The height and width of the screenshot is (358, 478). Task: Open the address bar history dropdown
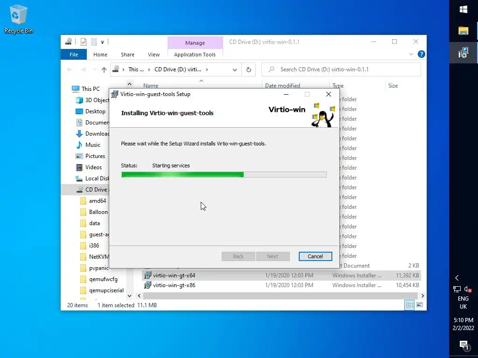pyautogui.click(x=234, y=70)
